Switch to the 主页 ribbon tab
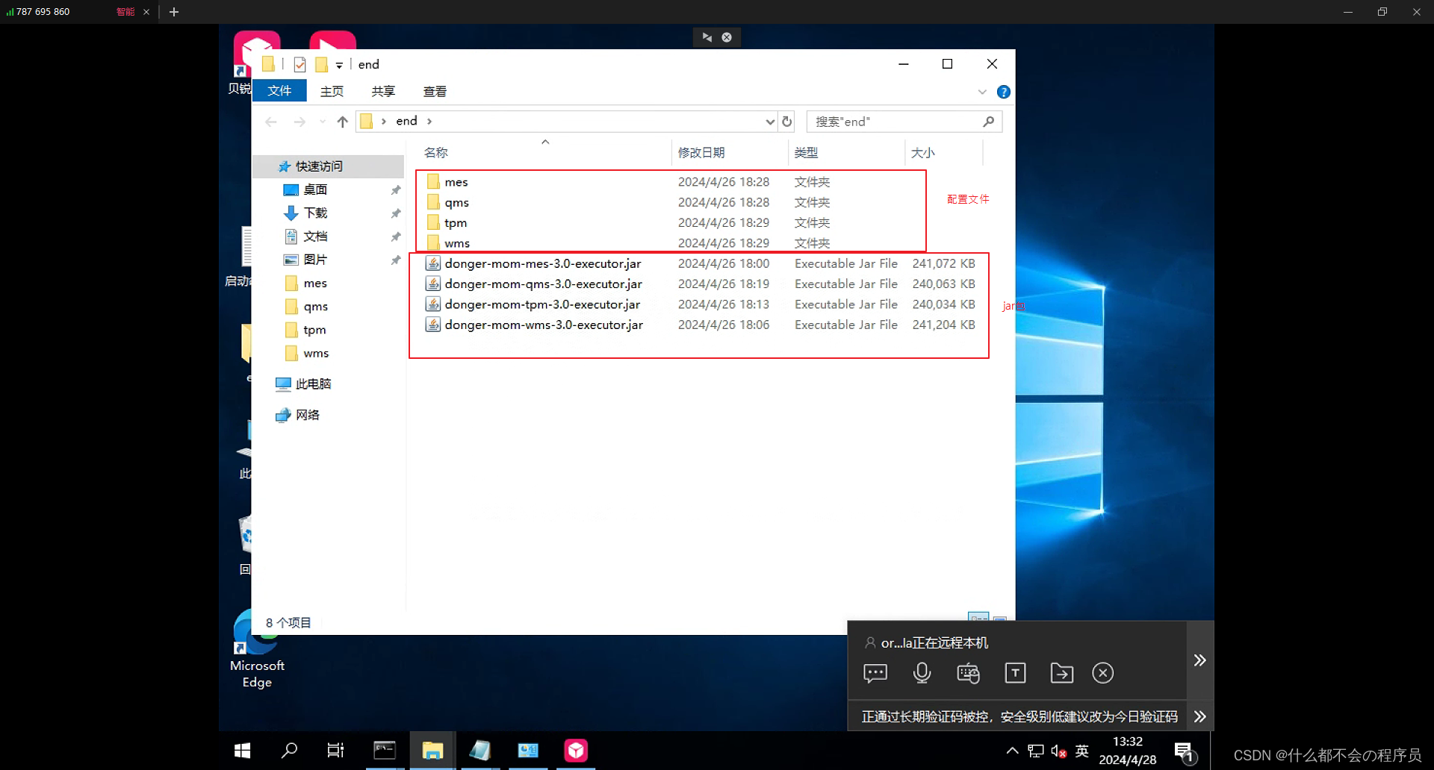 tap(332, 91)
